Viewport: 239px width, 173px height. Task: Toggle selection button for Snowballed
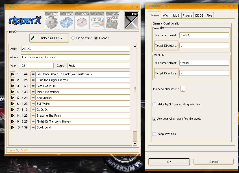tap(33, 98)
